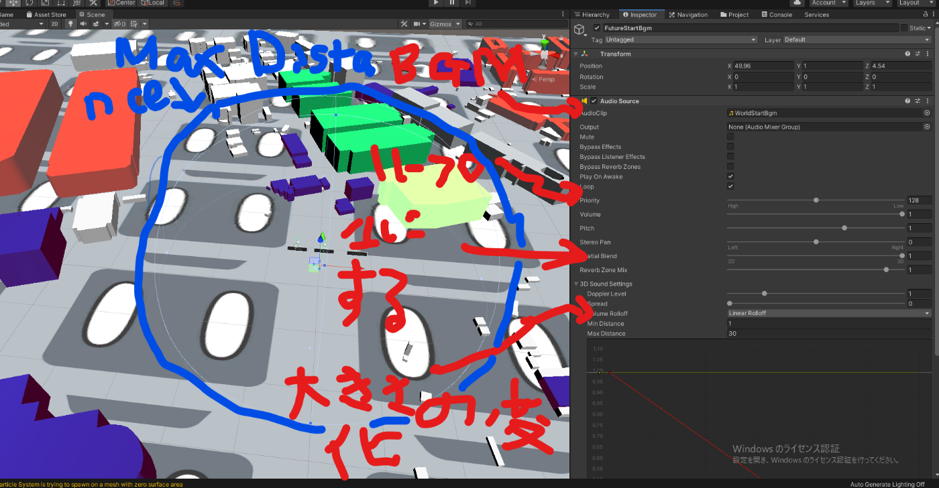Click the Pitch slider handle
Image resolution: width=939 pixels, height=488 pixels.
(x=844, y=228)
